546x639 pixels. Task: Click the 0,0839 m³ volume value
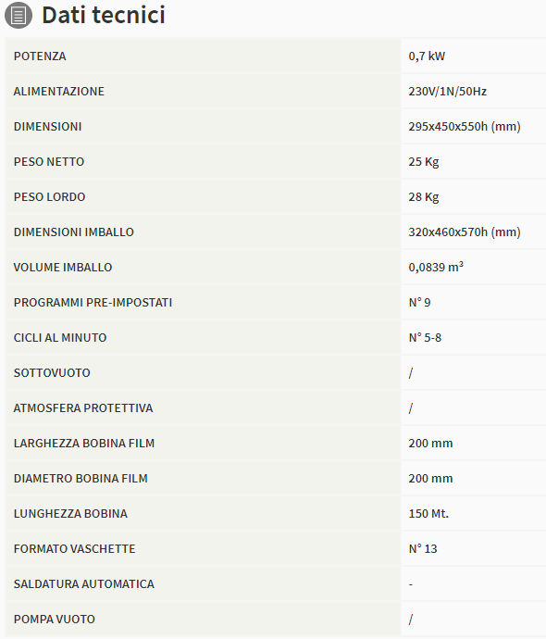pos(436,267)
